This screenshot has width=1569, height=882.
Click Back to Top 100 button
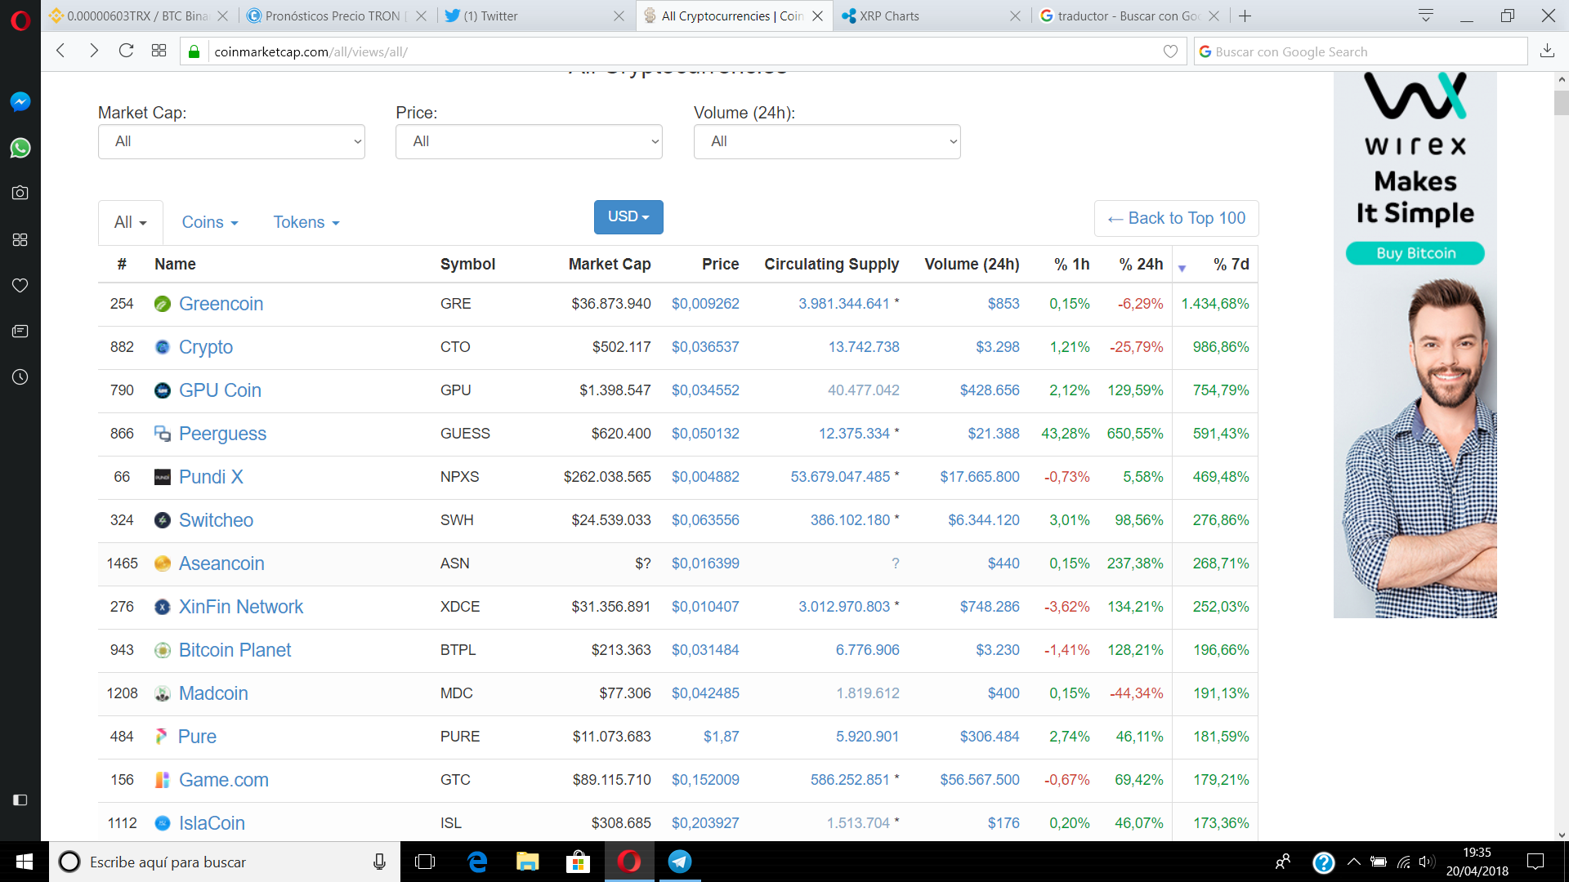click(1176, 218)
